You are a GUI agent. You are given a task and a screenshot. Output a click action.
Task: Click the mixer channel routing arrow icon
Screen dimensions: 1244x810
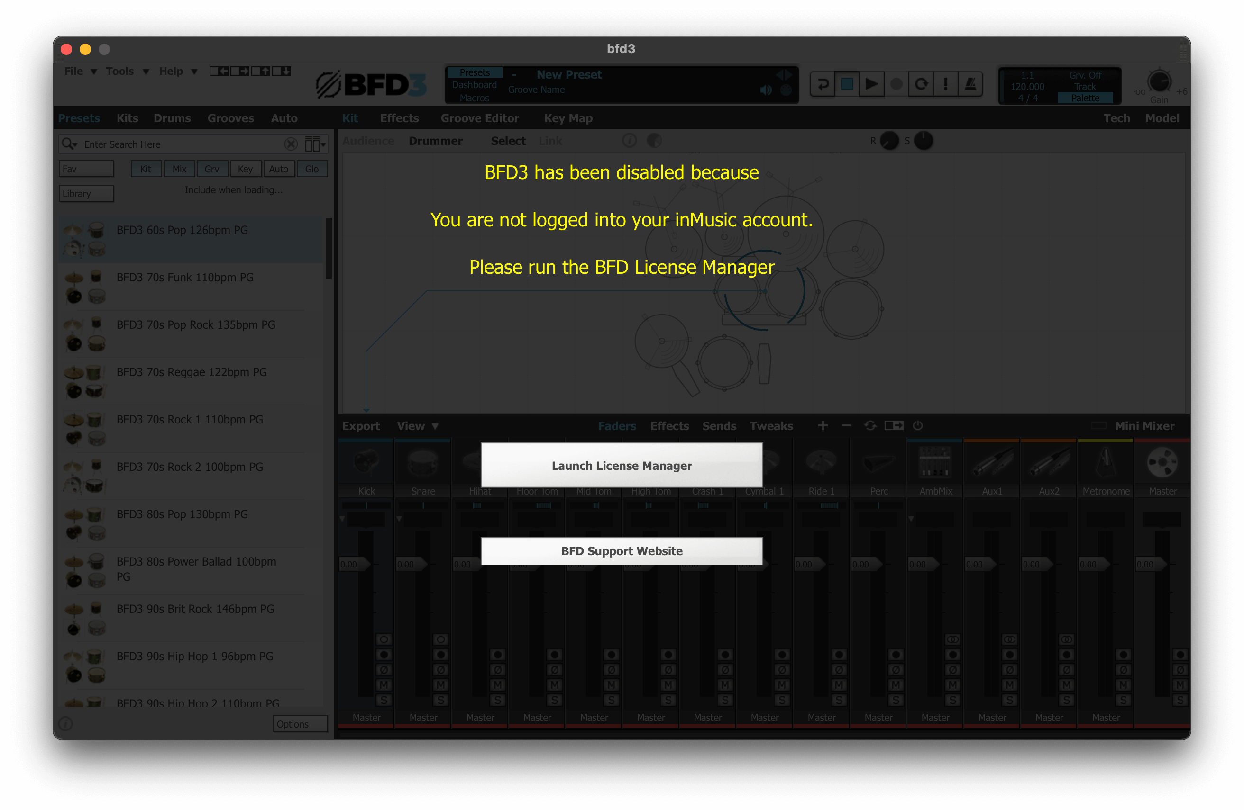coord(894,426)
